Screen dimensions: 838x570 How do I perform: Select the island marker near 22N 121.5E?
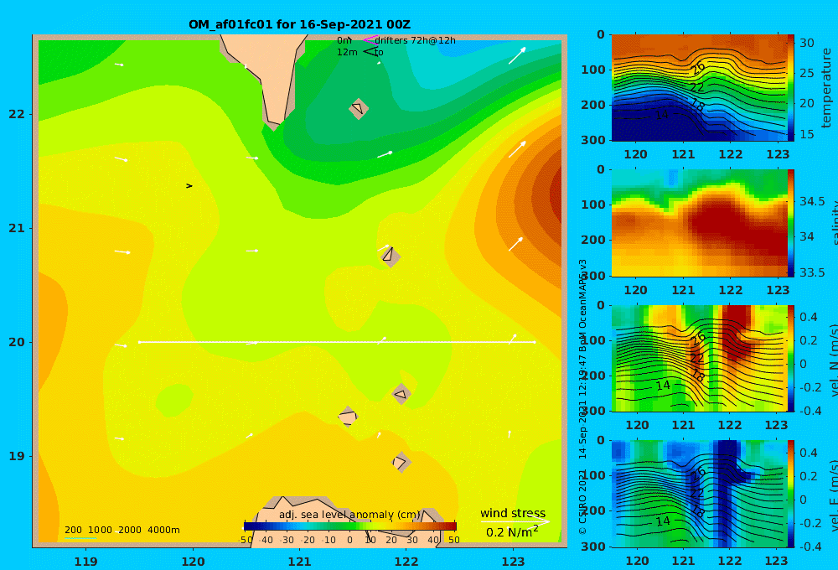click(x=359, y=108)
